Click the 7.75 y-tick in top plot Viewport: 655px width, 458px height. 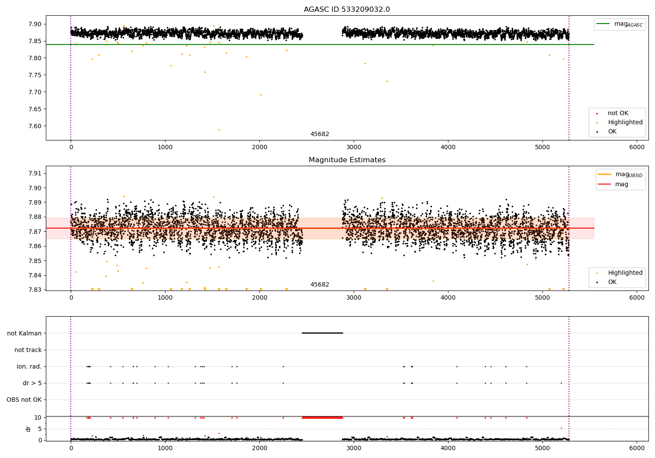coord(35,75)
